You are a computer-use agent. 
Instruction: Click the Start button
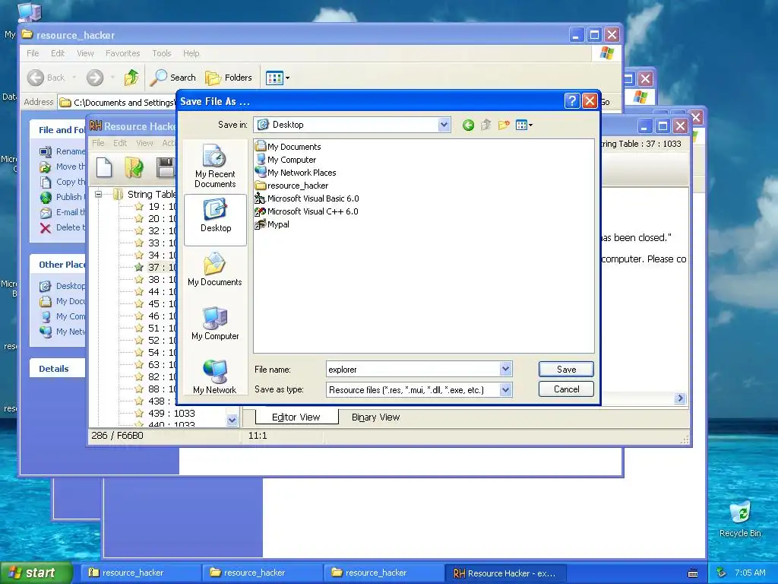click(36, 573)
